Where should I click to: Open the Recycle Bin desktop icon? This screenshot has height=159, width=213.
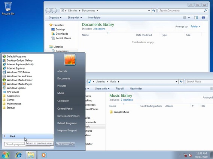(8, 8)
